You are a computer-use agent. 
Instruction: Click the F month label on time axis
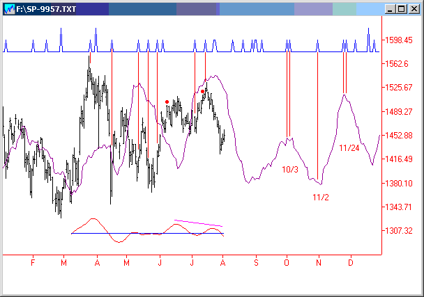click(33, 263)
